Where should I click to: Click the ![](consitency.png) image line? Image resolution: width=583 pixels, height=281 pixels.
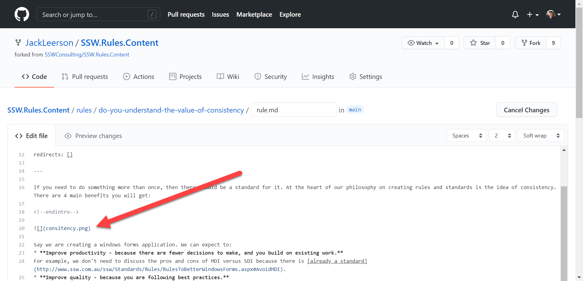(x=62, y=228)
